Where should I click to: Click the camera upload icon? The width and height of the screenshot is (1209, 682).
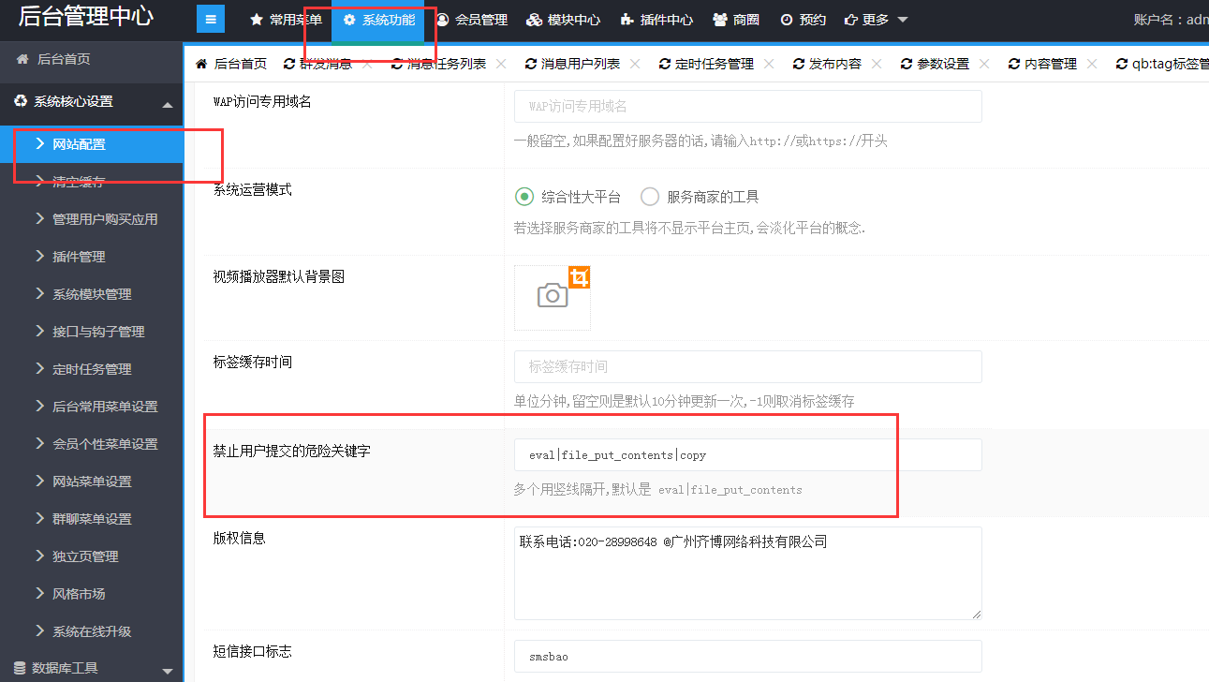[x=553, y=296]
